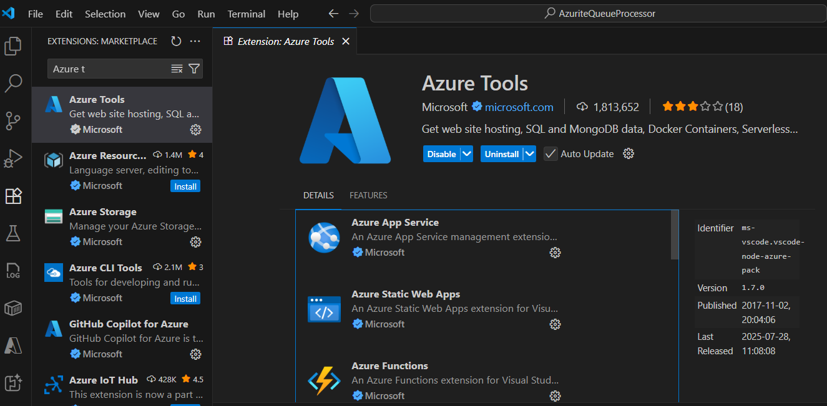
Task: Expand the Uninstall button dropdown arrow
Action: [529, 154]
